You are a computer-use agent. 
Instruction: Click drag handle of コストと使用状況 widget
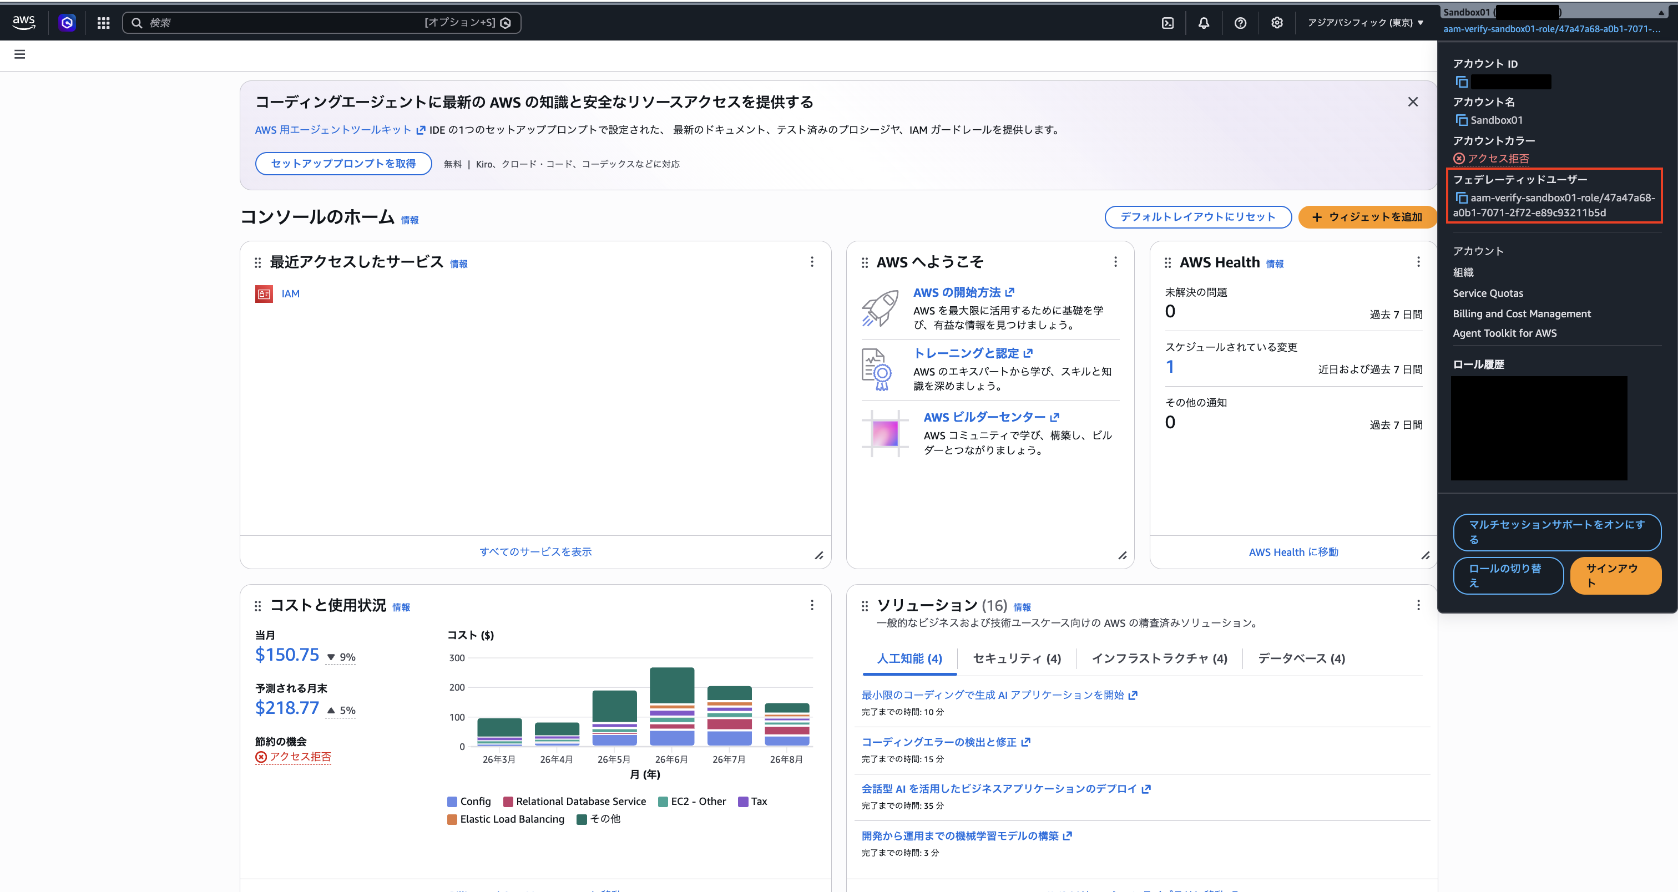point(257,606)
